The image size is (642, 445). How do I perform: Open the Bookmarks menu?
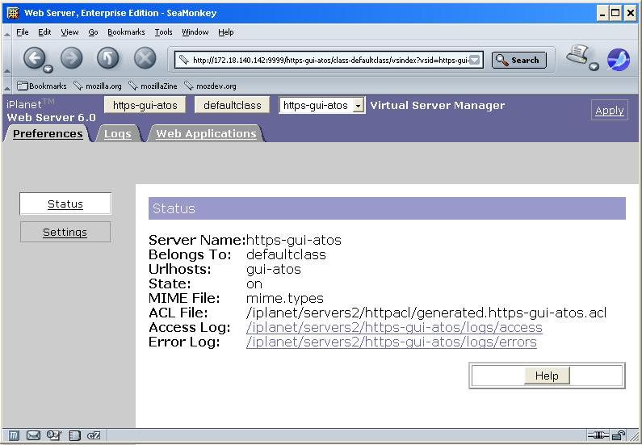coord(126,32)
